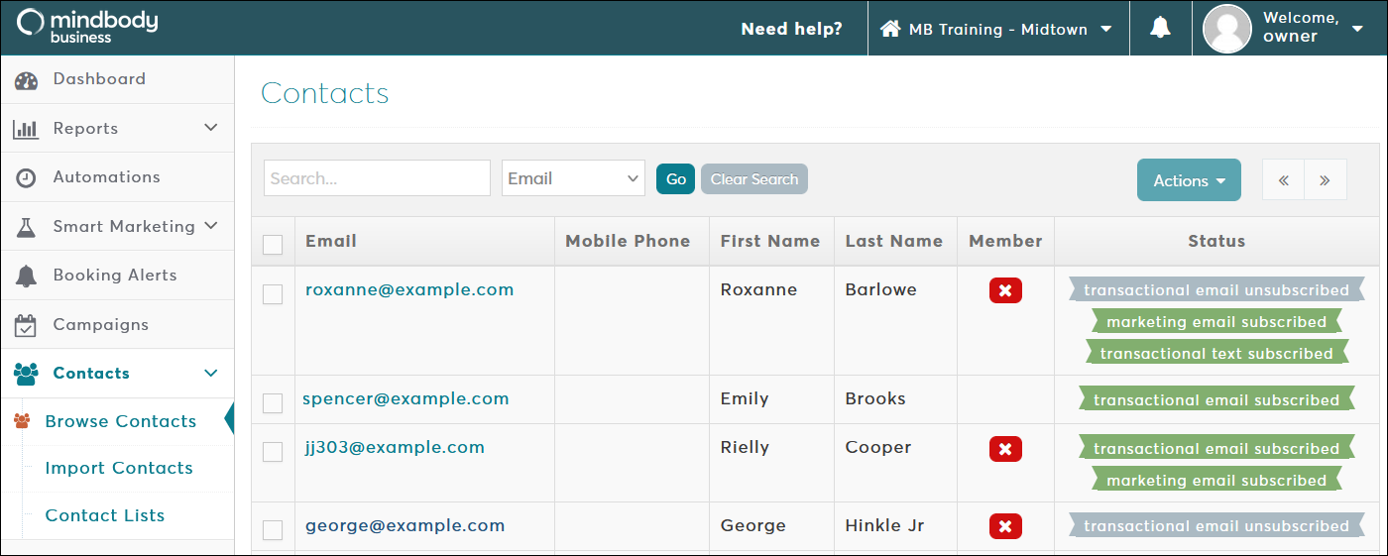Click into the Search contacts field
The width and height of the screenshot is (1388, 556).
[377, 178]
